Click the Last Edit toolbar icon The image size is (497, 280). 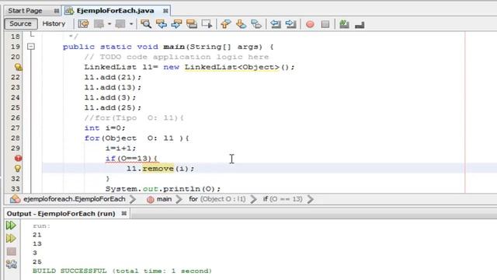[84, 24]
